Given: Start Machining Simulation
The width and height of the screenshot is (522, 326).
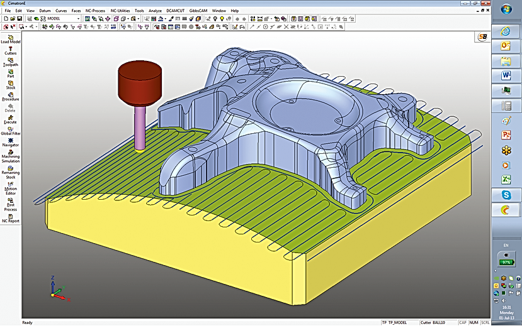Looking at the screenshot, I should [11, 156].
